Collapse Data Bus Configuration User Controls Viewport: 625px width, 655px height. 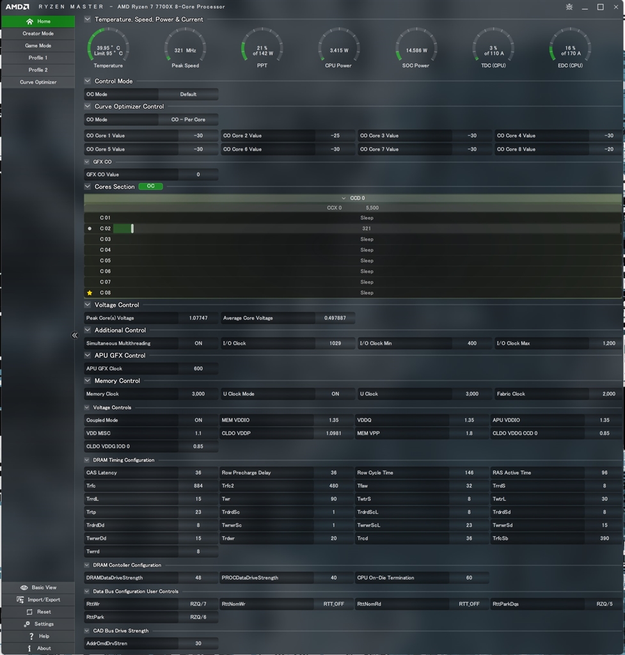pyautogui.click(x=87, y=592)
